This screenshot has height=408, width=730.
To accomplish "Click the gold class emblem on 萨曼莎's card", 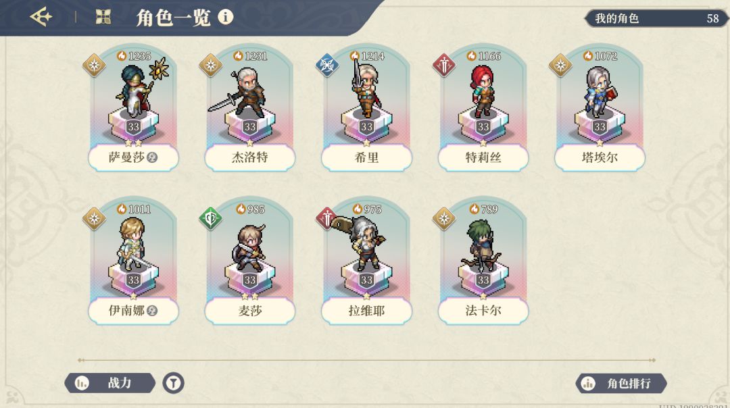I will point(95,65).
